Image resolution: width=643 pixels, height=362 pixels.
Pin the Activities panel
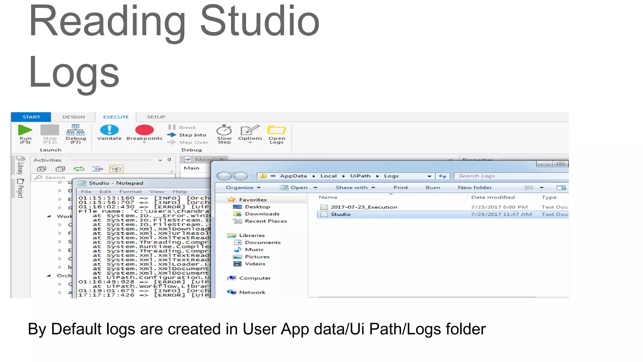[x=170, y=160]
